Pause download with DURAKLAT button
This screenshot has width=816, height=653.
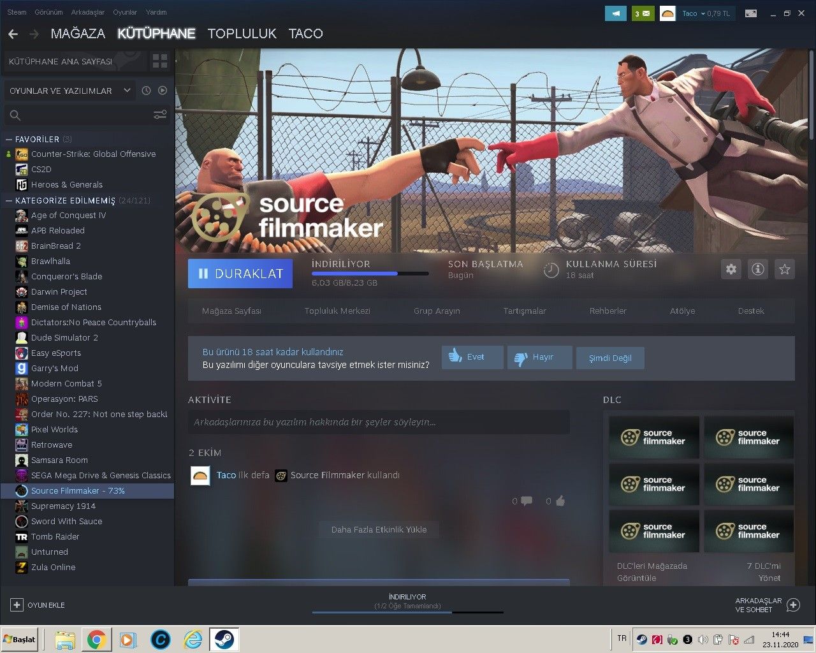[240, 274]
